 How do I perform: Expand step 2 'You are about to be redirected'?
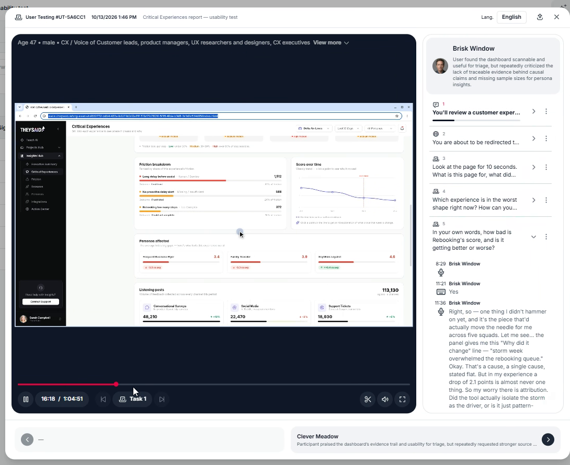(x=533, y=138)
